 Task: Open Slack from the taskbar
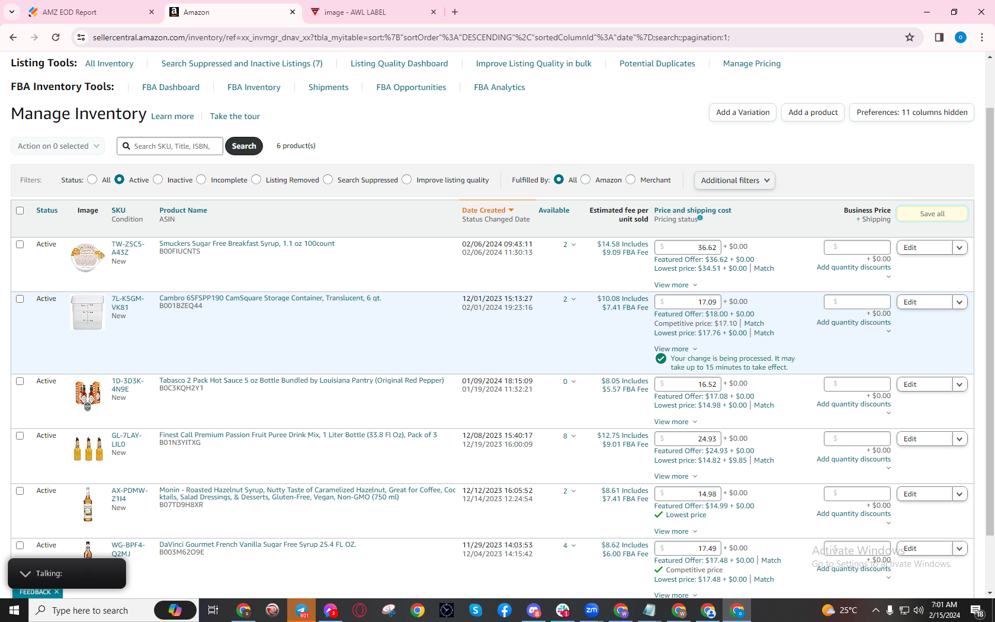(563, 610)
